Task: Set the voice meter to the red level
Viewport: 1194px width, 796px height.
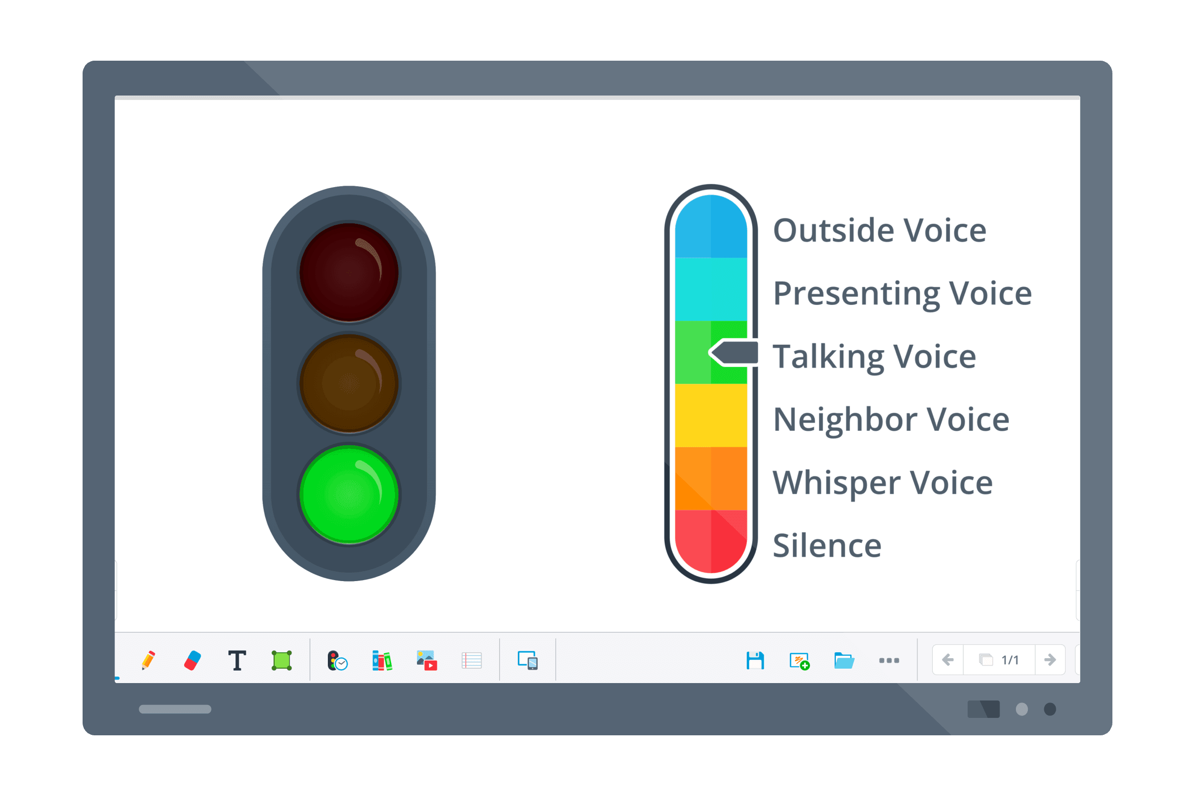Action: pos(711,541)
